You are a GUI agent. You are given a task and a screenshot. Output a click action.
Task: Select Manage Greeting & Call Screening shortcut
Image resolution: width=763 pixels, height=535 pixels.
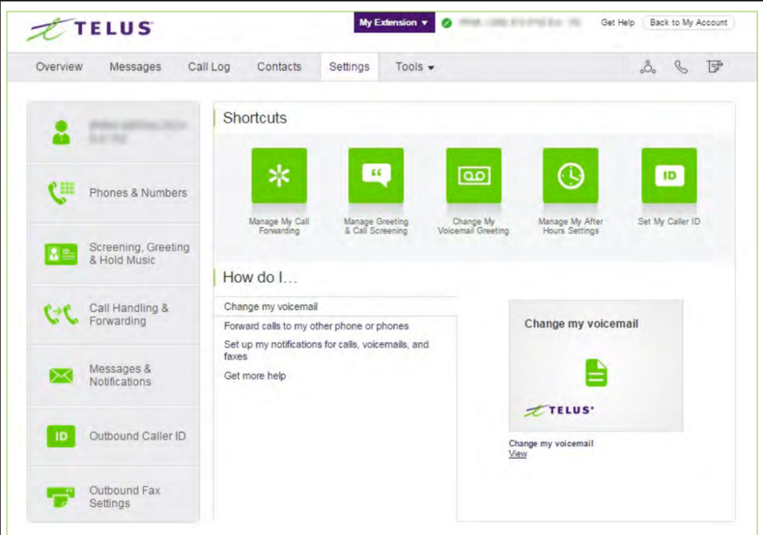(x=376, y=177)
